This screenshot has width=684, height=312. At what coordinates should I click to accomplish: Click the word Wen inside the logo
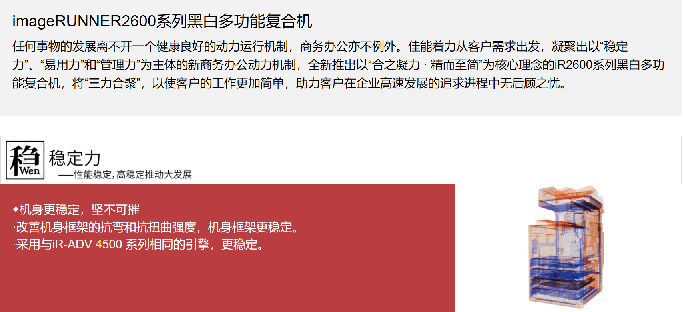30,171
